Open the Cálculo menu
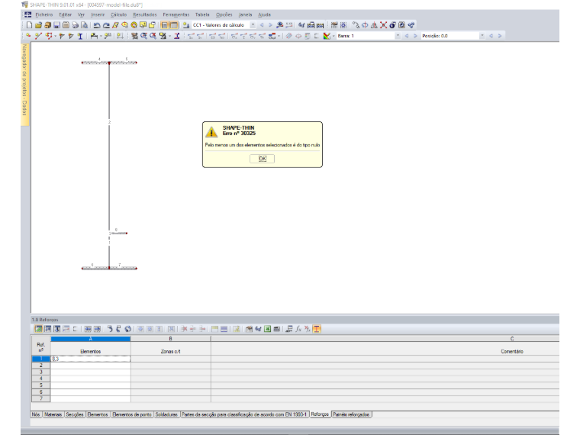Viewport: 580px width, 435px height. [x=119, y=14]
